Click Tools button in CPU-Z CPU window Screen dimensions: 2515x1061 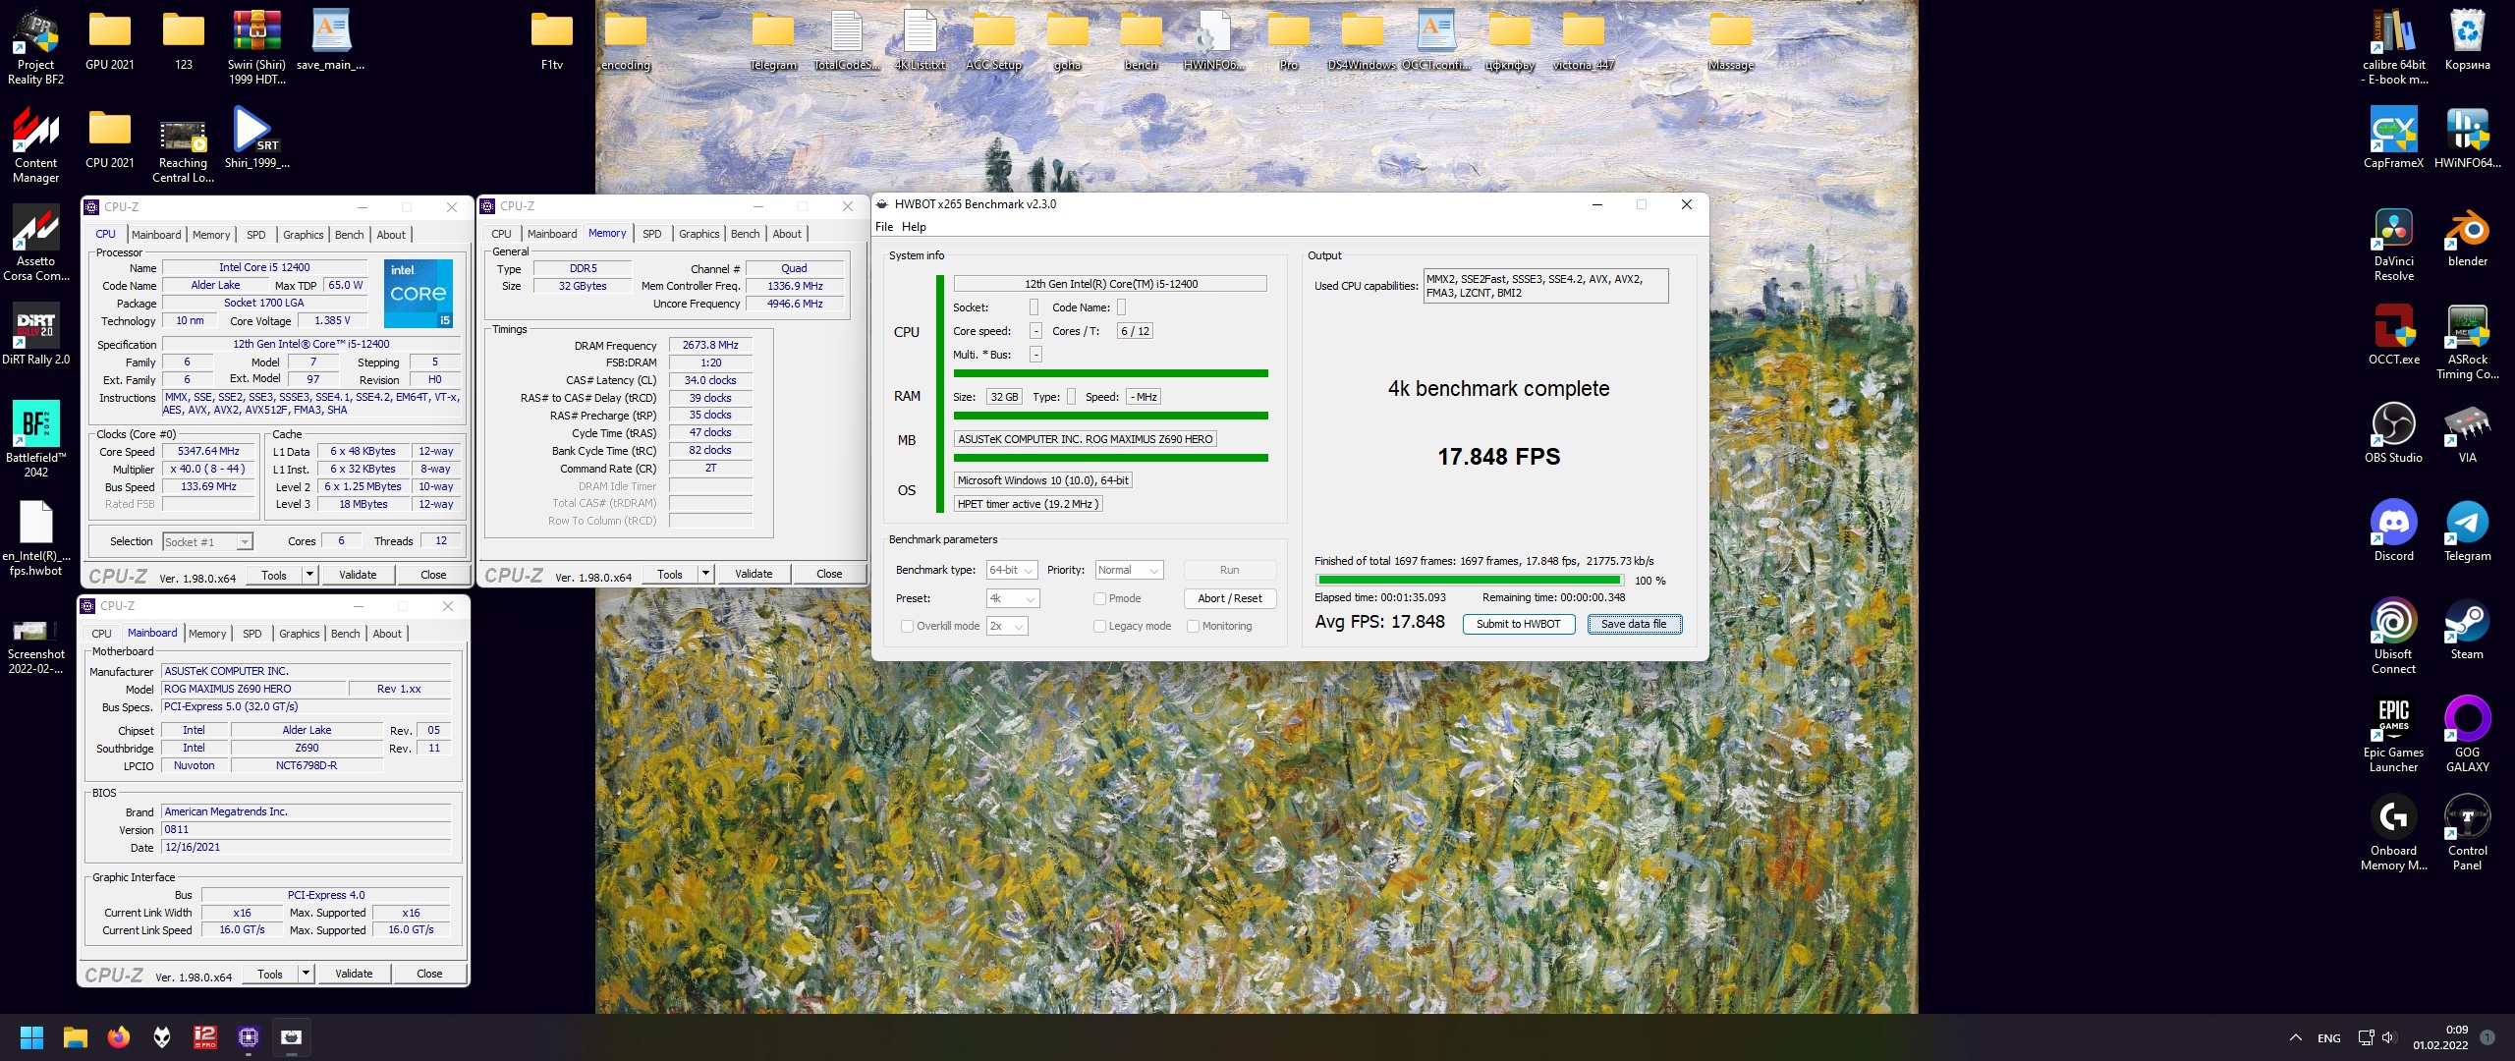click(274, 575)
